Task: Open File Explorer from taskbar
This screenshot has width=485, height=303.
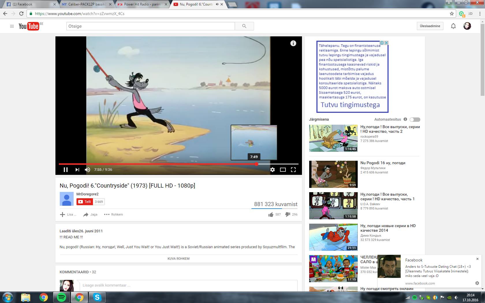Action: point(26,297)
